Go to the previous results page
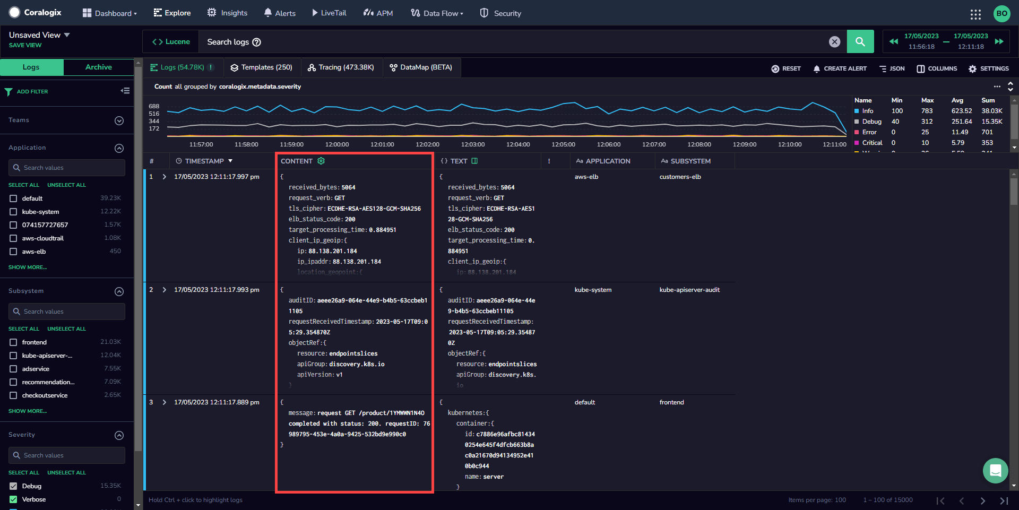 click(x=962, y=500)
